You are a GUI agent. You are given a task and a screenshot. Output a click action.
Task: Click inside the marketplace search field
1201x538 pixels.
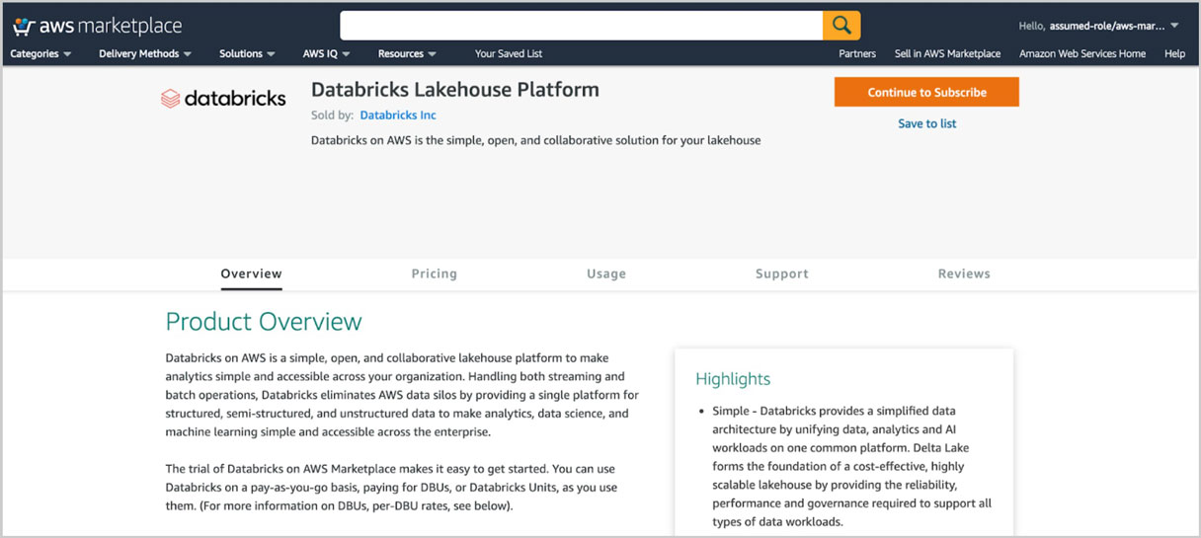tap(581, 26)
